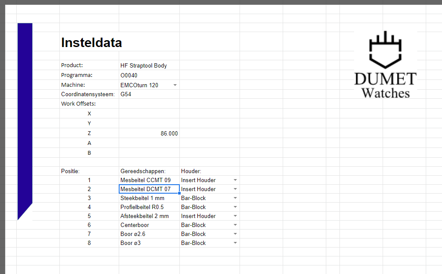Click the Houder: header cell

tap(209, 171)
